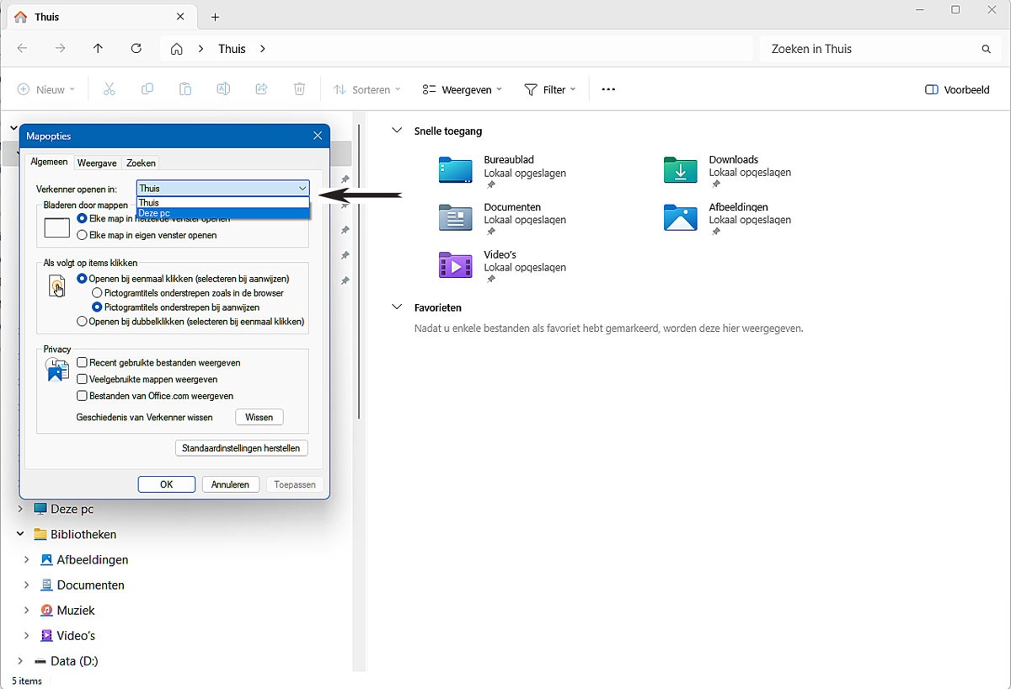The height and width of the screenshot is (689, 1011).
Task: Open the Video's folder icon
Action: pos(456,264)
